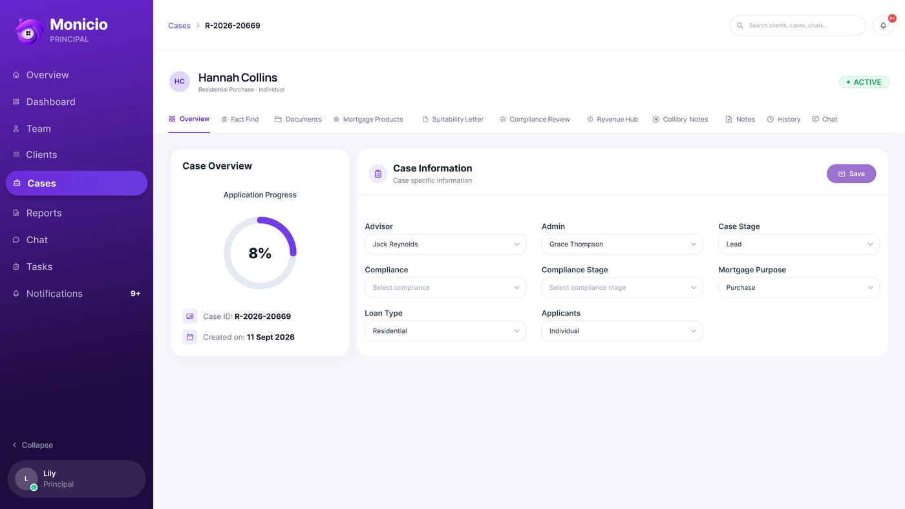Screen dimensions: 905x509
Task: Switch to Mortgage Products tab
Action: point(368,119)
